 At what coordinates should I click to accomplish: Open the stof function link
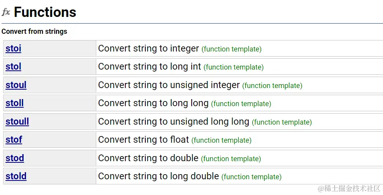tap(14, 140)
